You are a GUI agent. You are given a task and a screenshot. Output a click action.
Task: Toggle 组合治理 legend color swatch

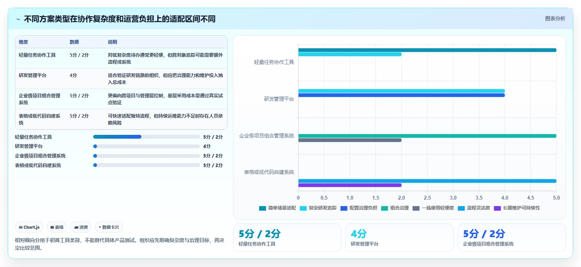(384, 208)
